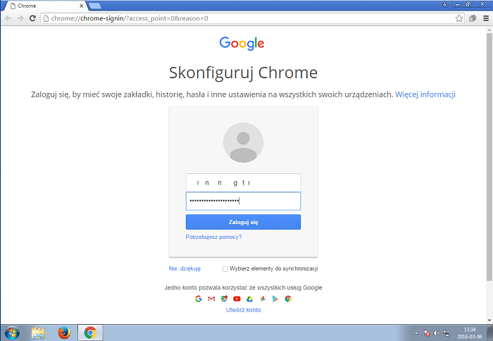Click the Google Play icon
The width and height of the screenshot is (493, 341).
coord(275,299)
